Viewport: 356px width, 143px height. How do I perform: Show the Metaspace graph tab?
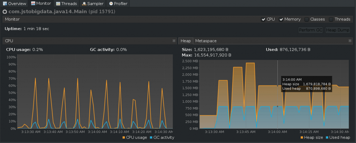pos(206,41)
